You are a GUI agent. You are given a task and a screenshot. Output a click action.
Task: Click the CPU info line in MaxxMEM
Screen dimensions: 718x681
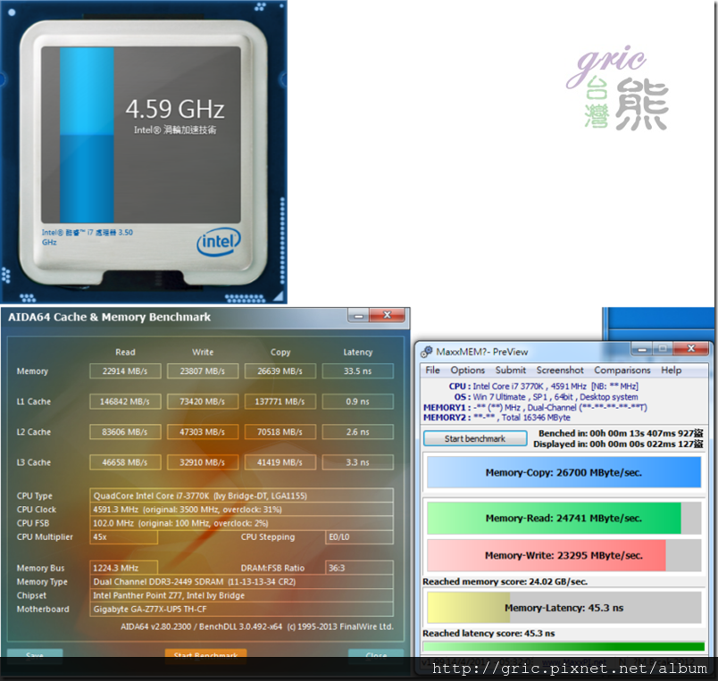pos(544,386)
